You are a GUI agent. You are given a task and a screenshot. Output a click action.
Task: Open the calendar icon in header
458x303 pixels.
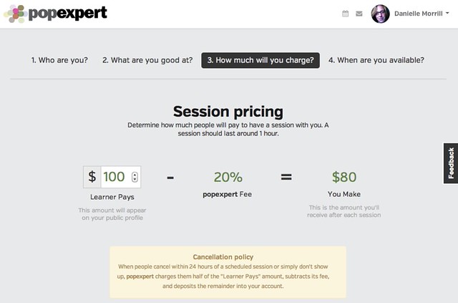pos(345,14)
